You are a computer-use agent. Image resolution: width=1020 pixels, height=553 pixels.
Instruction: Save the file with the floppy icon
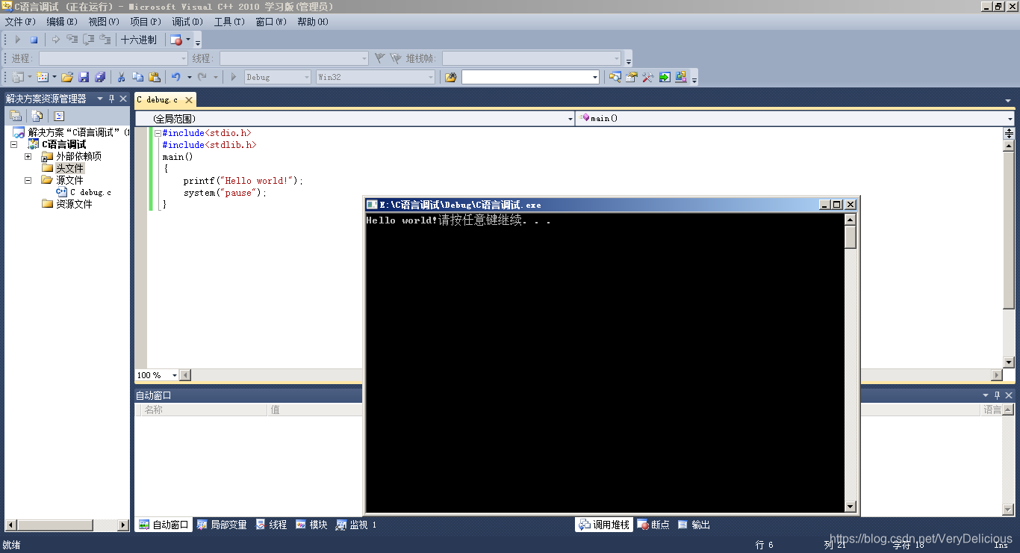(x=84, y=77)
